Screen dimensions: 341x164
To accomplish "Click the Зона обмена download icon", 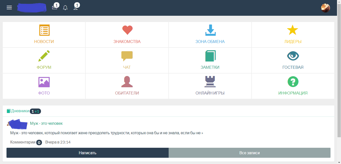I will click(210, 30).
